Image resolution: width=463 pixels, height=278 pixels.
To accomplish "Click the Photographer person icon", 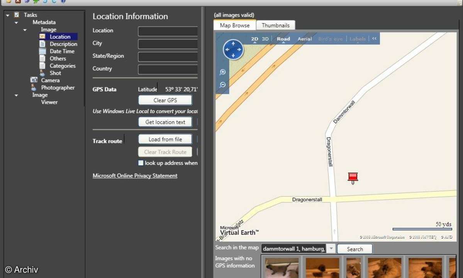I will point(34,87).
